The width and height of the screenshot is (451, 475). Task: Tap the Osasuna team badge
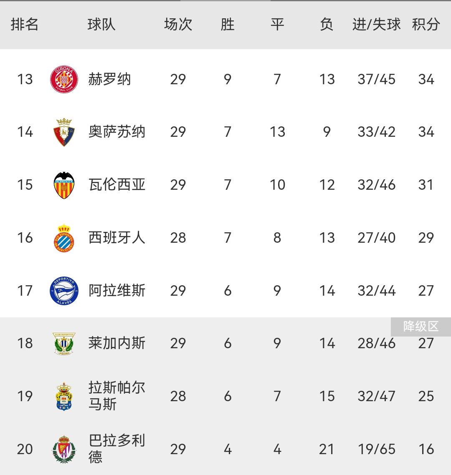(64, 132)
